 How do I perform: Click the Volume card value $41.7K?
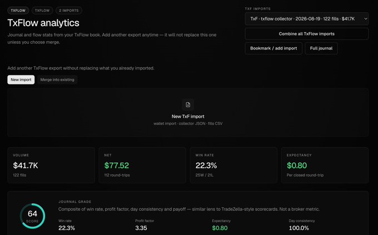[26, 166]
